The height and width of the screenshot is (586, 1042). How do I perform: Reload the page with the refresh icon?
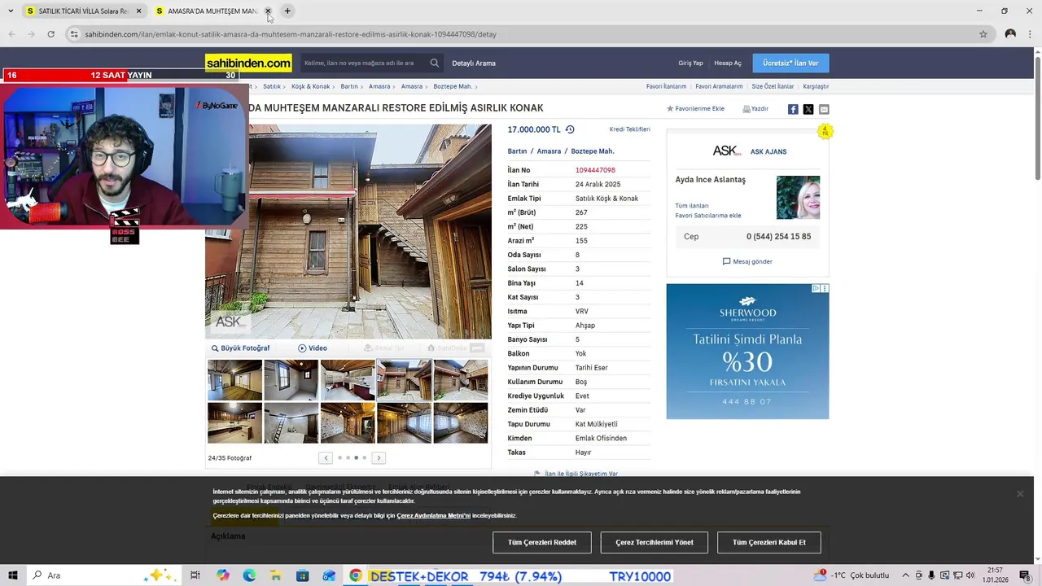click(50, 34)
